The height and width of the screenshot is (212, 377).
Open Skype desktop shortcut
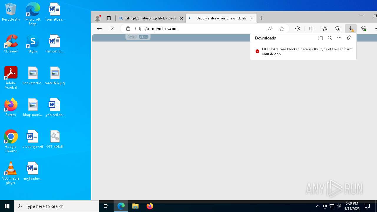33,44
